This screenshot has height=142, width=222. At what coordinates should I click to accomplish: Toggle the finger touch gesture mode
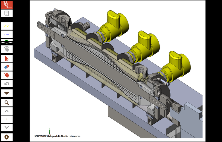[7, 49]
